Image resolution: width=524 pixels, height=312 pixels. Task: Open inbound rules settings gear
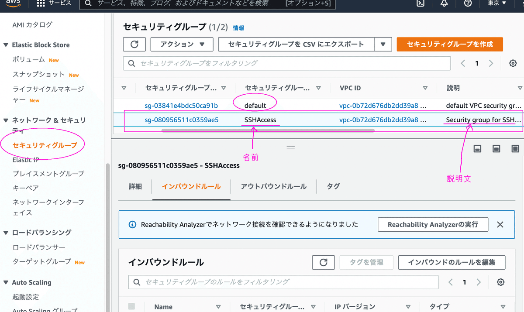(501, 282)
